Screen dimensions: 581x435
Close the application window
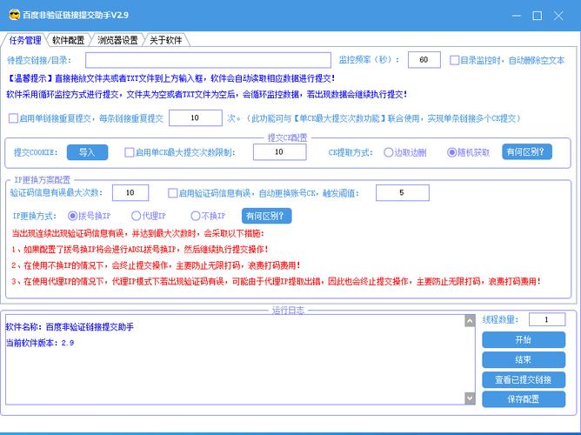point(558,16)
